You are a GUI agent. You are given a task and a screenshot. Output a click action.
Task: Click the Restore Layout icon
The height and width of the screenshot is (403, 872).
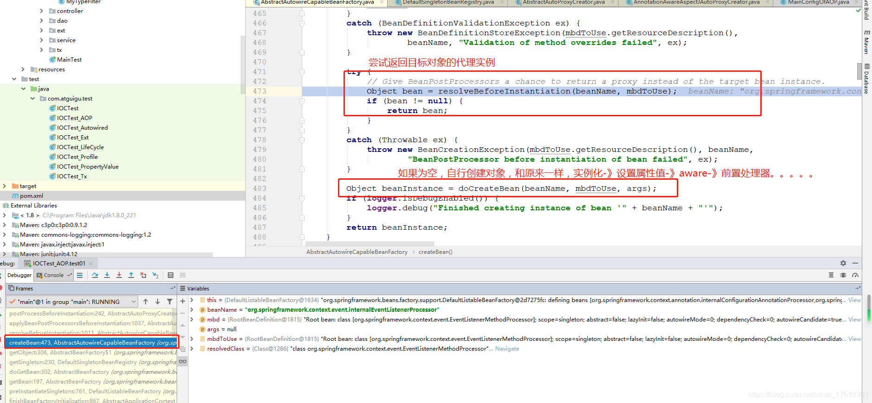831,275
